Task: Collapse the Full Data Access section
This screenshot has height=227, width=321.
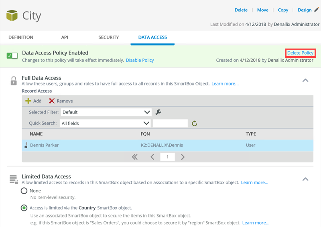Action: (305, 80)
